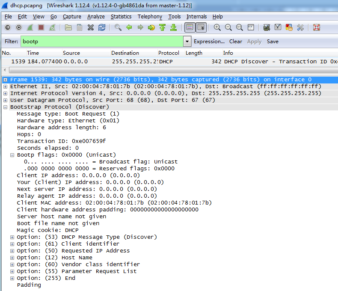The width and height of the screenshot is (338, 291).
Task: Zoom out the packet text
Action: point(228,27)
